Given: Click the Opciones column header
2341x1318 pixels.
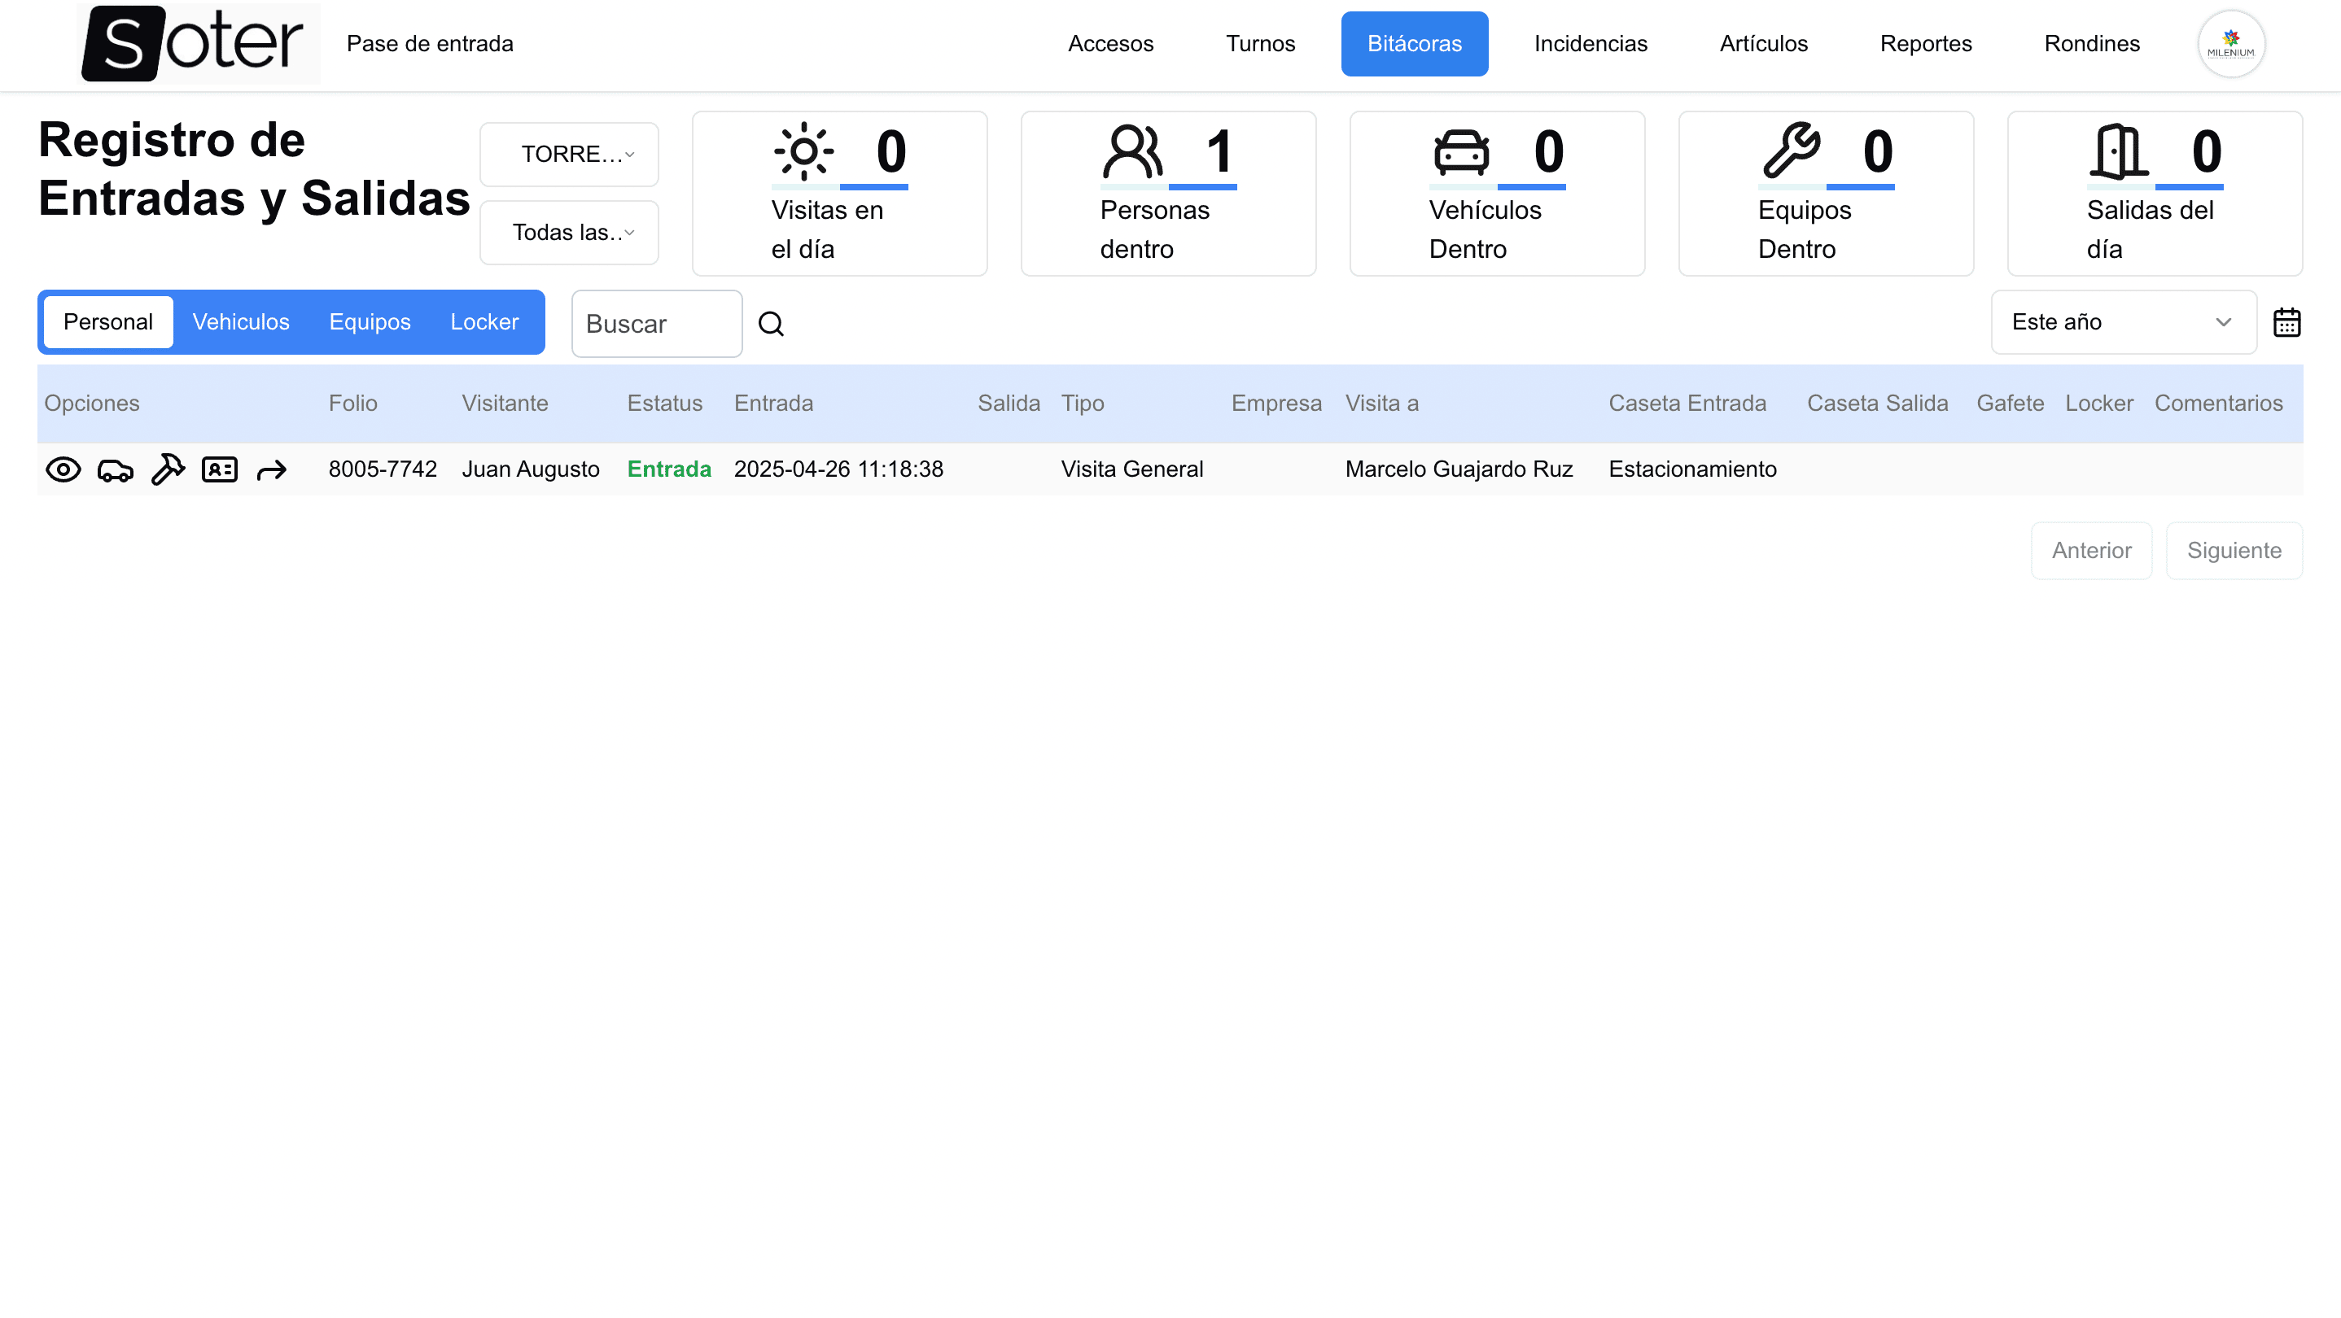Looking at the screenshot, I should [x=92, y=404].
